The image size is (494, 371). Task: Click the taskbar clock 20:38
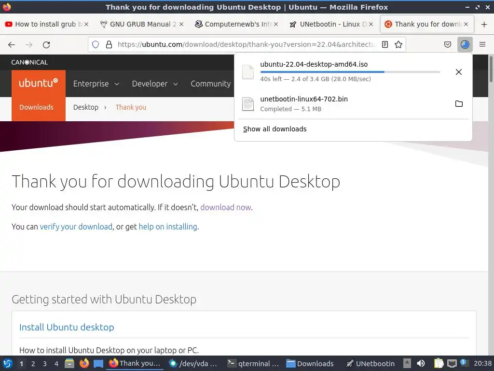pos(482,363)
